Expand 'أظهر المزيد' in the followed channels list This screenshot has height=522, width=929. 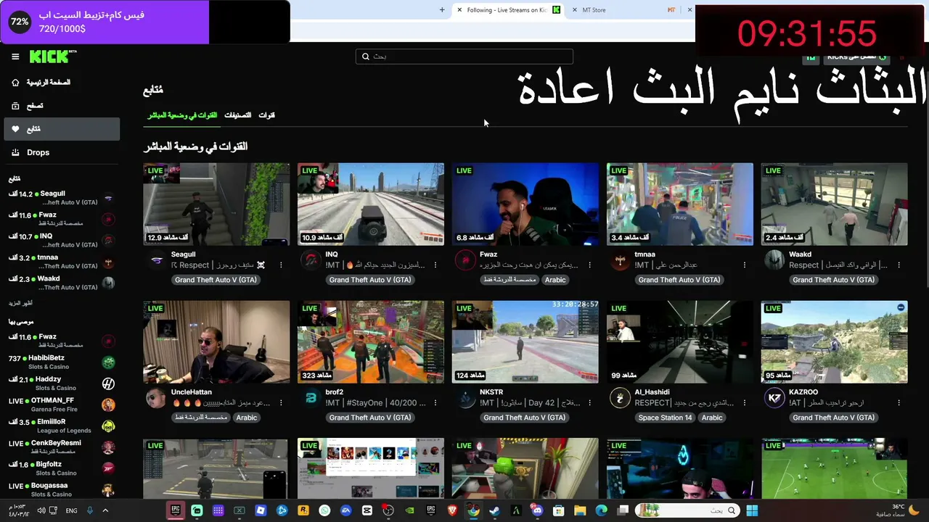point(20,303)
